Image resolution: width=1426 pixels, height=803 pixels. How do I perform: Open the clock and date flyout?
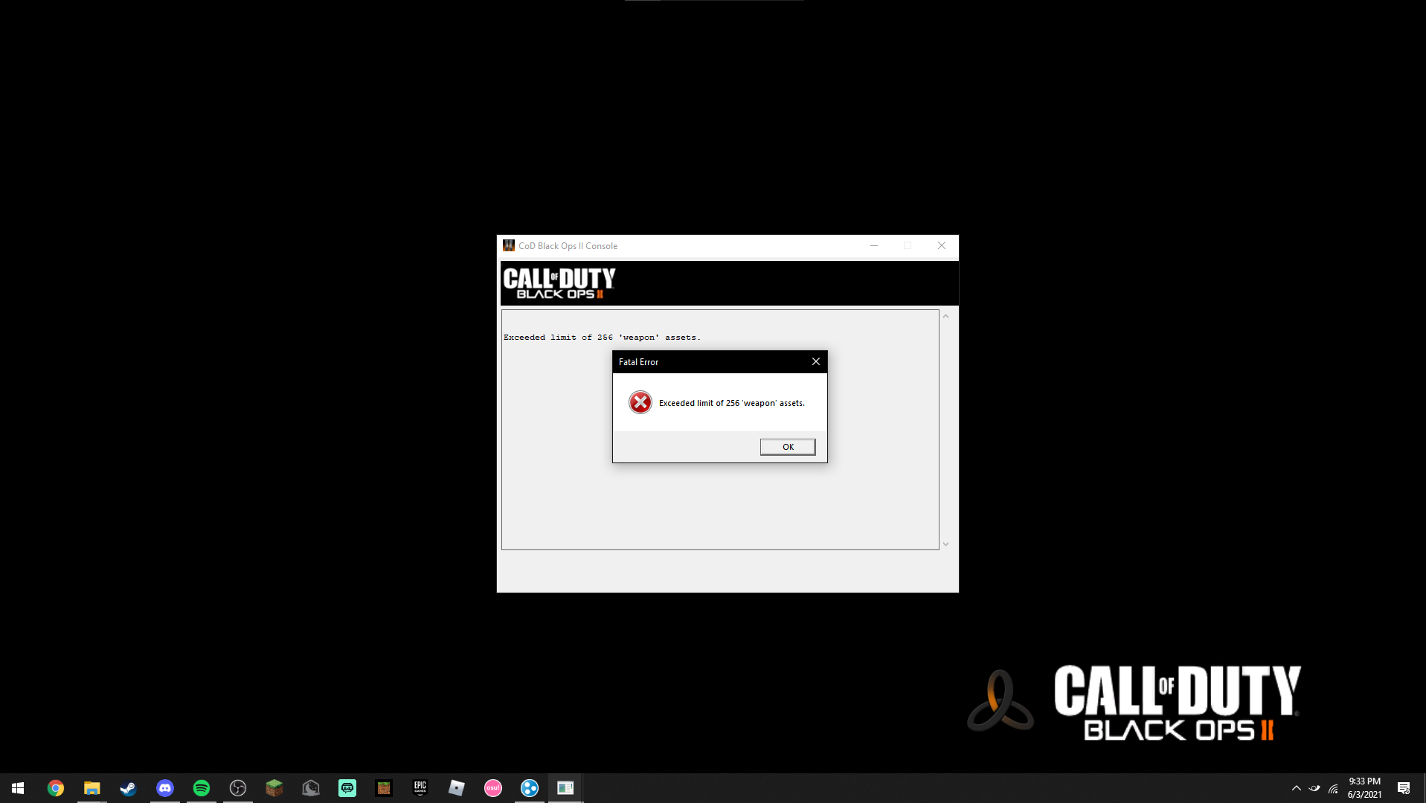tap(1364, 788)
